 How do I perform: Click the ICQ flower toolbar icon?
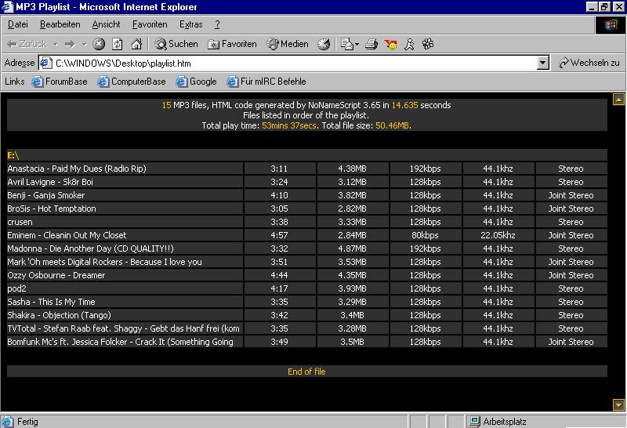(x=428, y=44)
